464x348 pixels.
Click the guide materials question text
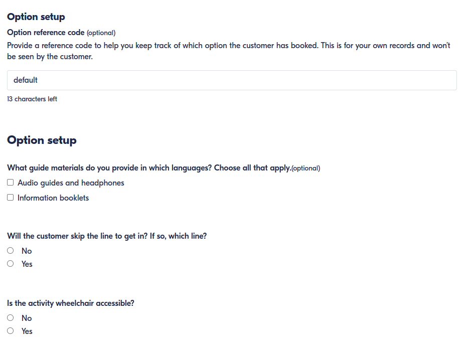pos(148,168)
